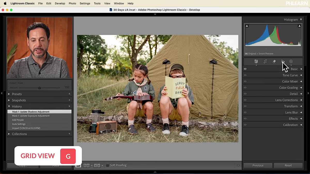Select the 'Auto Settings' history step

pyautogui.click(x=39, y=124)
